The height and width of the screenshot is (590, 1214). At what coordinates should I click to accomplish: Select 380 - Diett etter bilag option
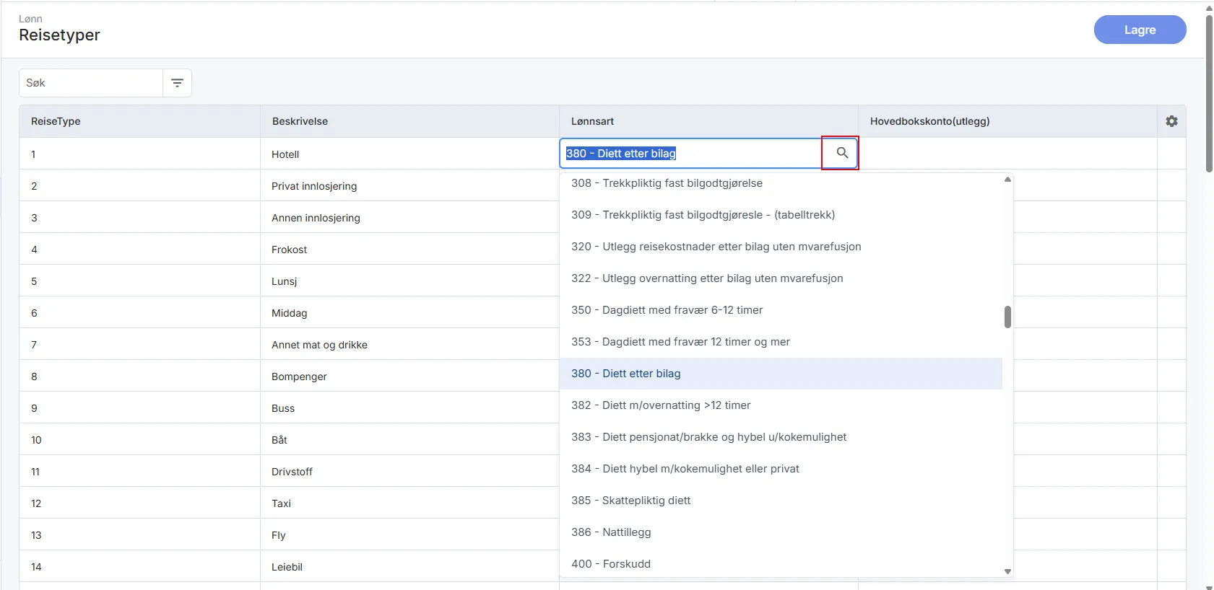pyautogui.click(x=625, y=374)
